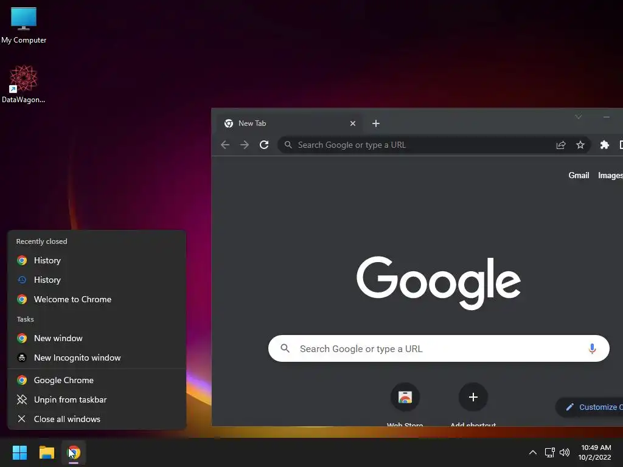This screenshot has height=467, width=623.
Task: Bookmark this tab with star icon
Action: pos(580,145)
